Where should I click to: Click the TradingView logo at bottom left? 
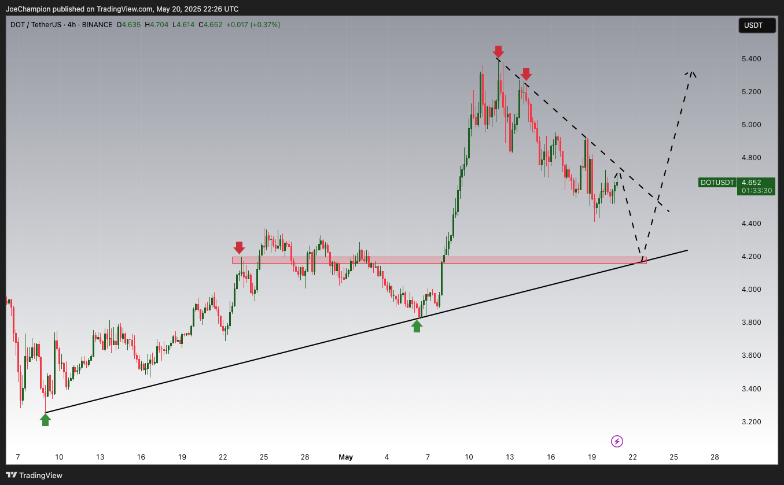pos(35,475)
